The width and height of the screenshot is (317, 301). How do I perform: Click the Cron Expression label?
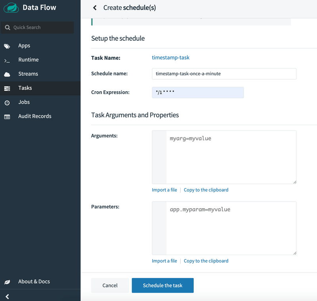click(x=110, y=92)
